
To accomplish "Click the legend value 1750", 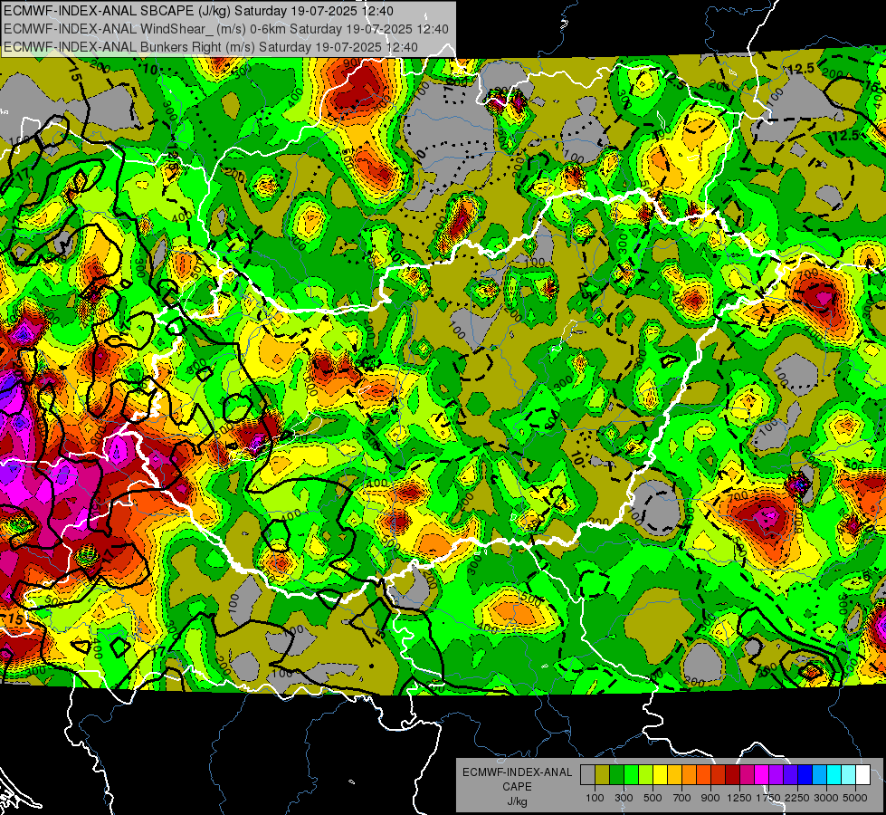I will [769, 798].
